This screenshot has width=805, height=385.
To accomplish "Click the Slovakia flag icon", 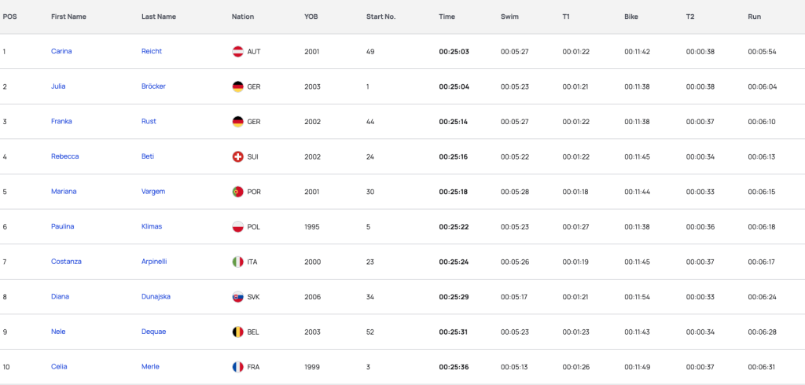I will [237, 297].
